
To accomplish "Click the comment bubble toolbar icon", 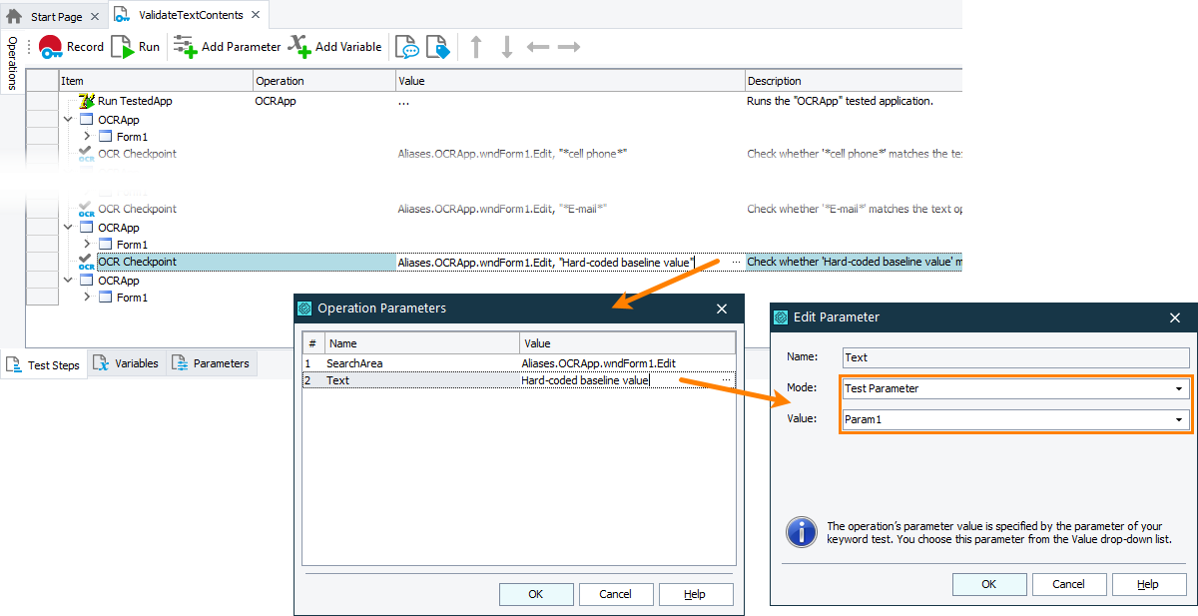I will [x=407, y=47].
